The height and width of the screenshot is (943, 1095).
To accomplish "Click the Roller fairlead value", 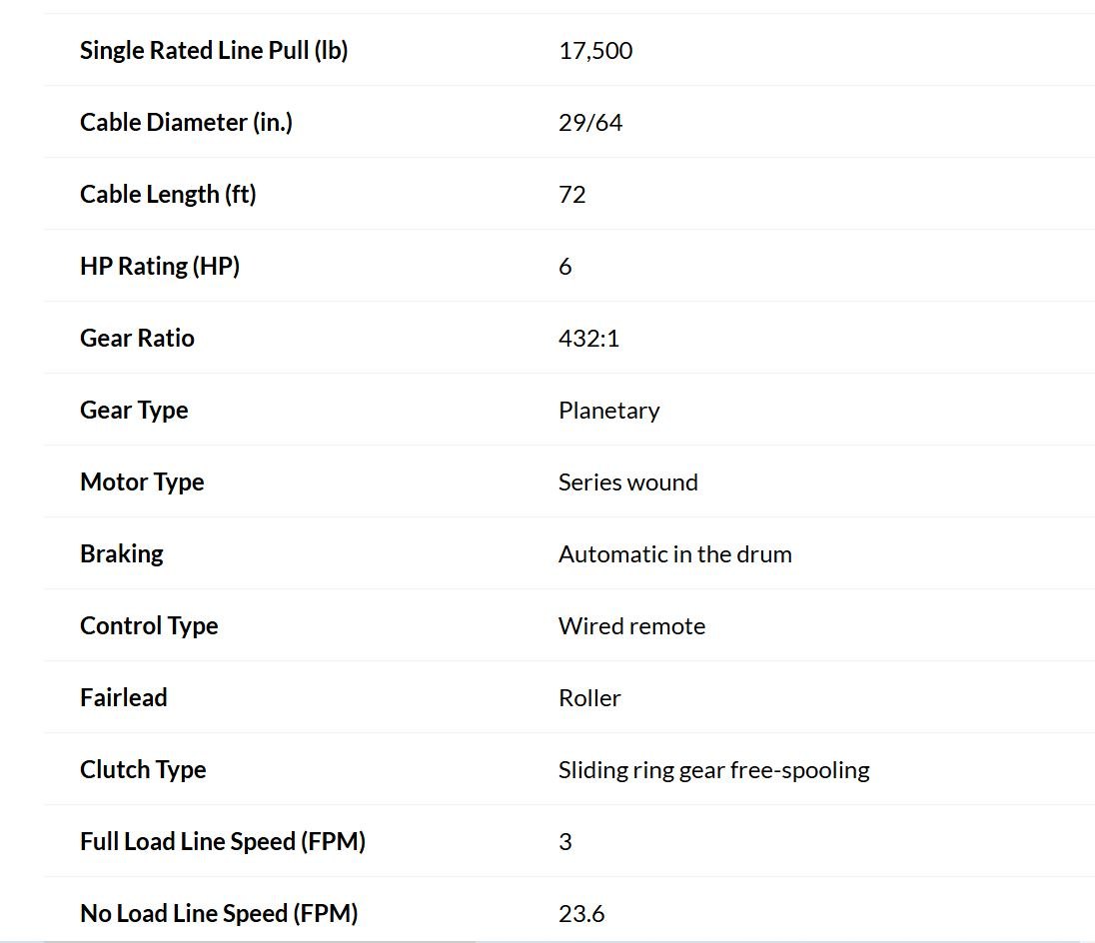I will [x=590, y=698].
